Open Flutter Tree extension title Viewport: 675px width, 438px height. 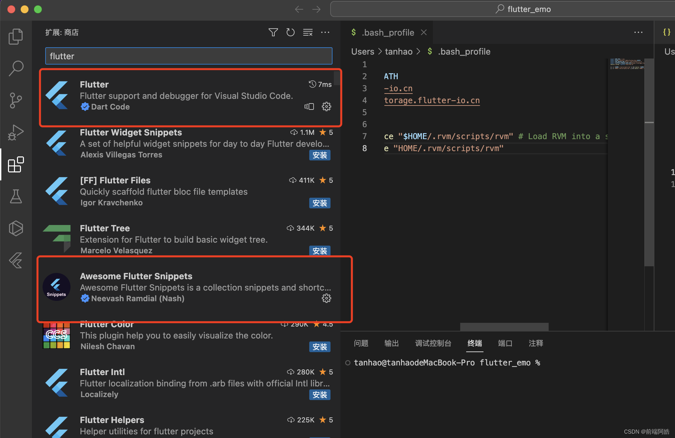[x=105, y=228]
